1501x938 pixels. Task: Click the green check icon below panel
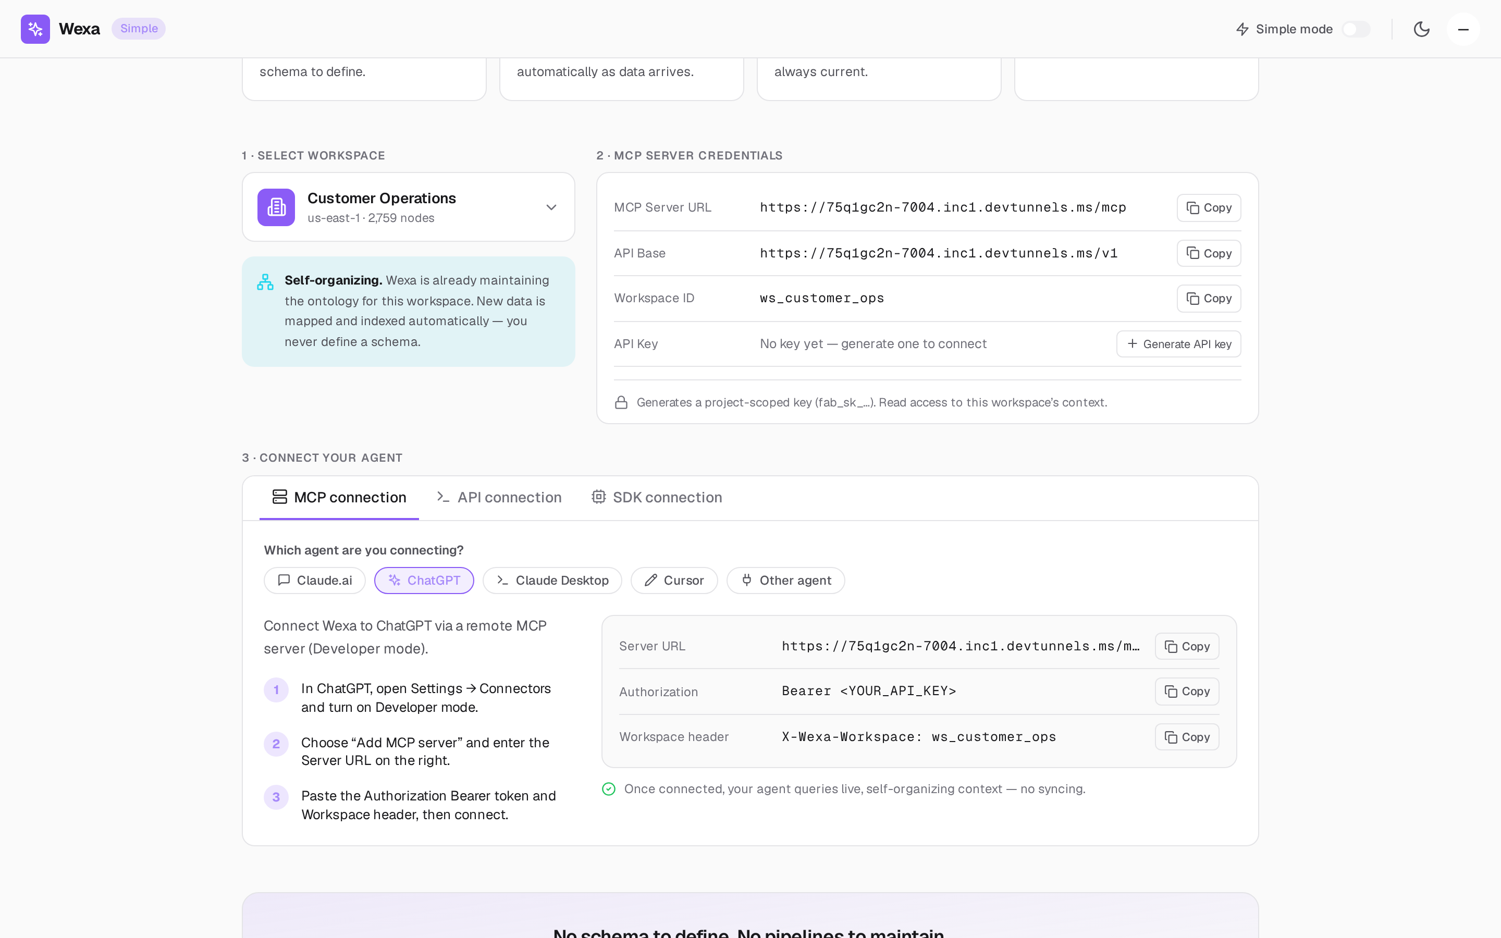point(608,789)
